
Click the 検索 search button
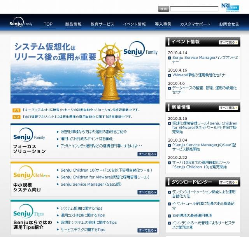pyautogui.click(x=163, y=9)
